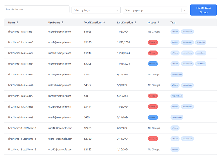This screenshot has width=220, height=155.
Task: Focus the Search donors input field
Action: coord(36,9)
